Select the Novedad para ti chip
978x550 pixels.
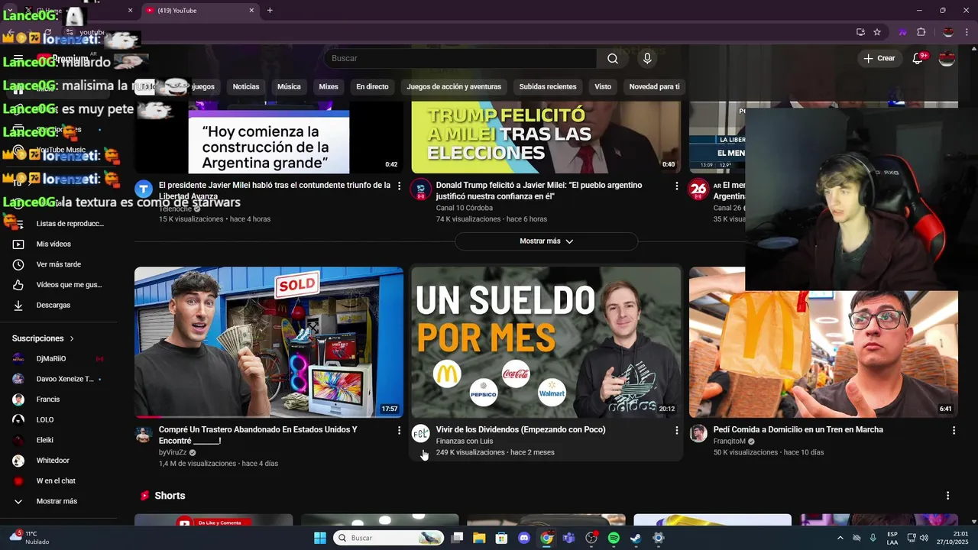tap(654, 86)
